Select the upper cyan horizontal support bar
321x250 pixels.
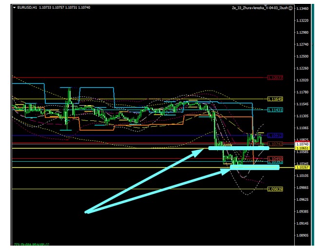point(239,148)
